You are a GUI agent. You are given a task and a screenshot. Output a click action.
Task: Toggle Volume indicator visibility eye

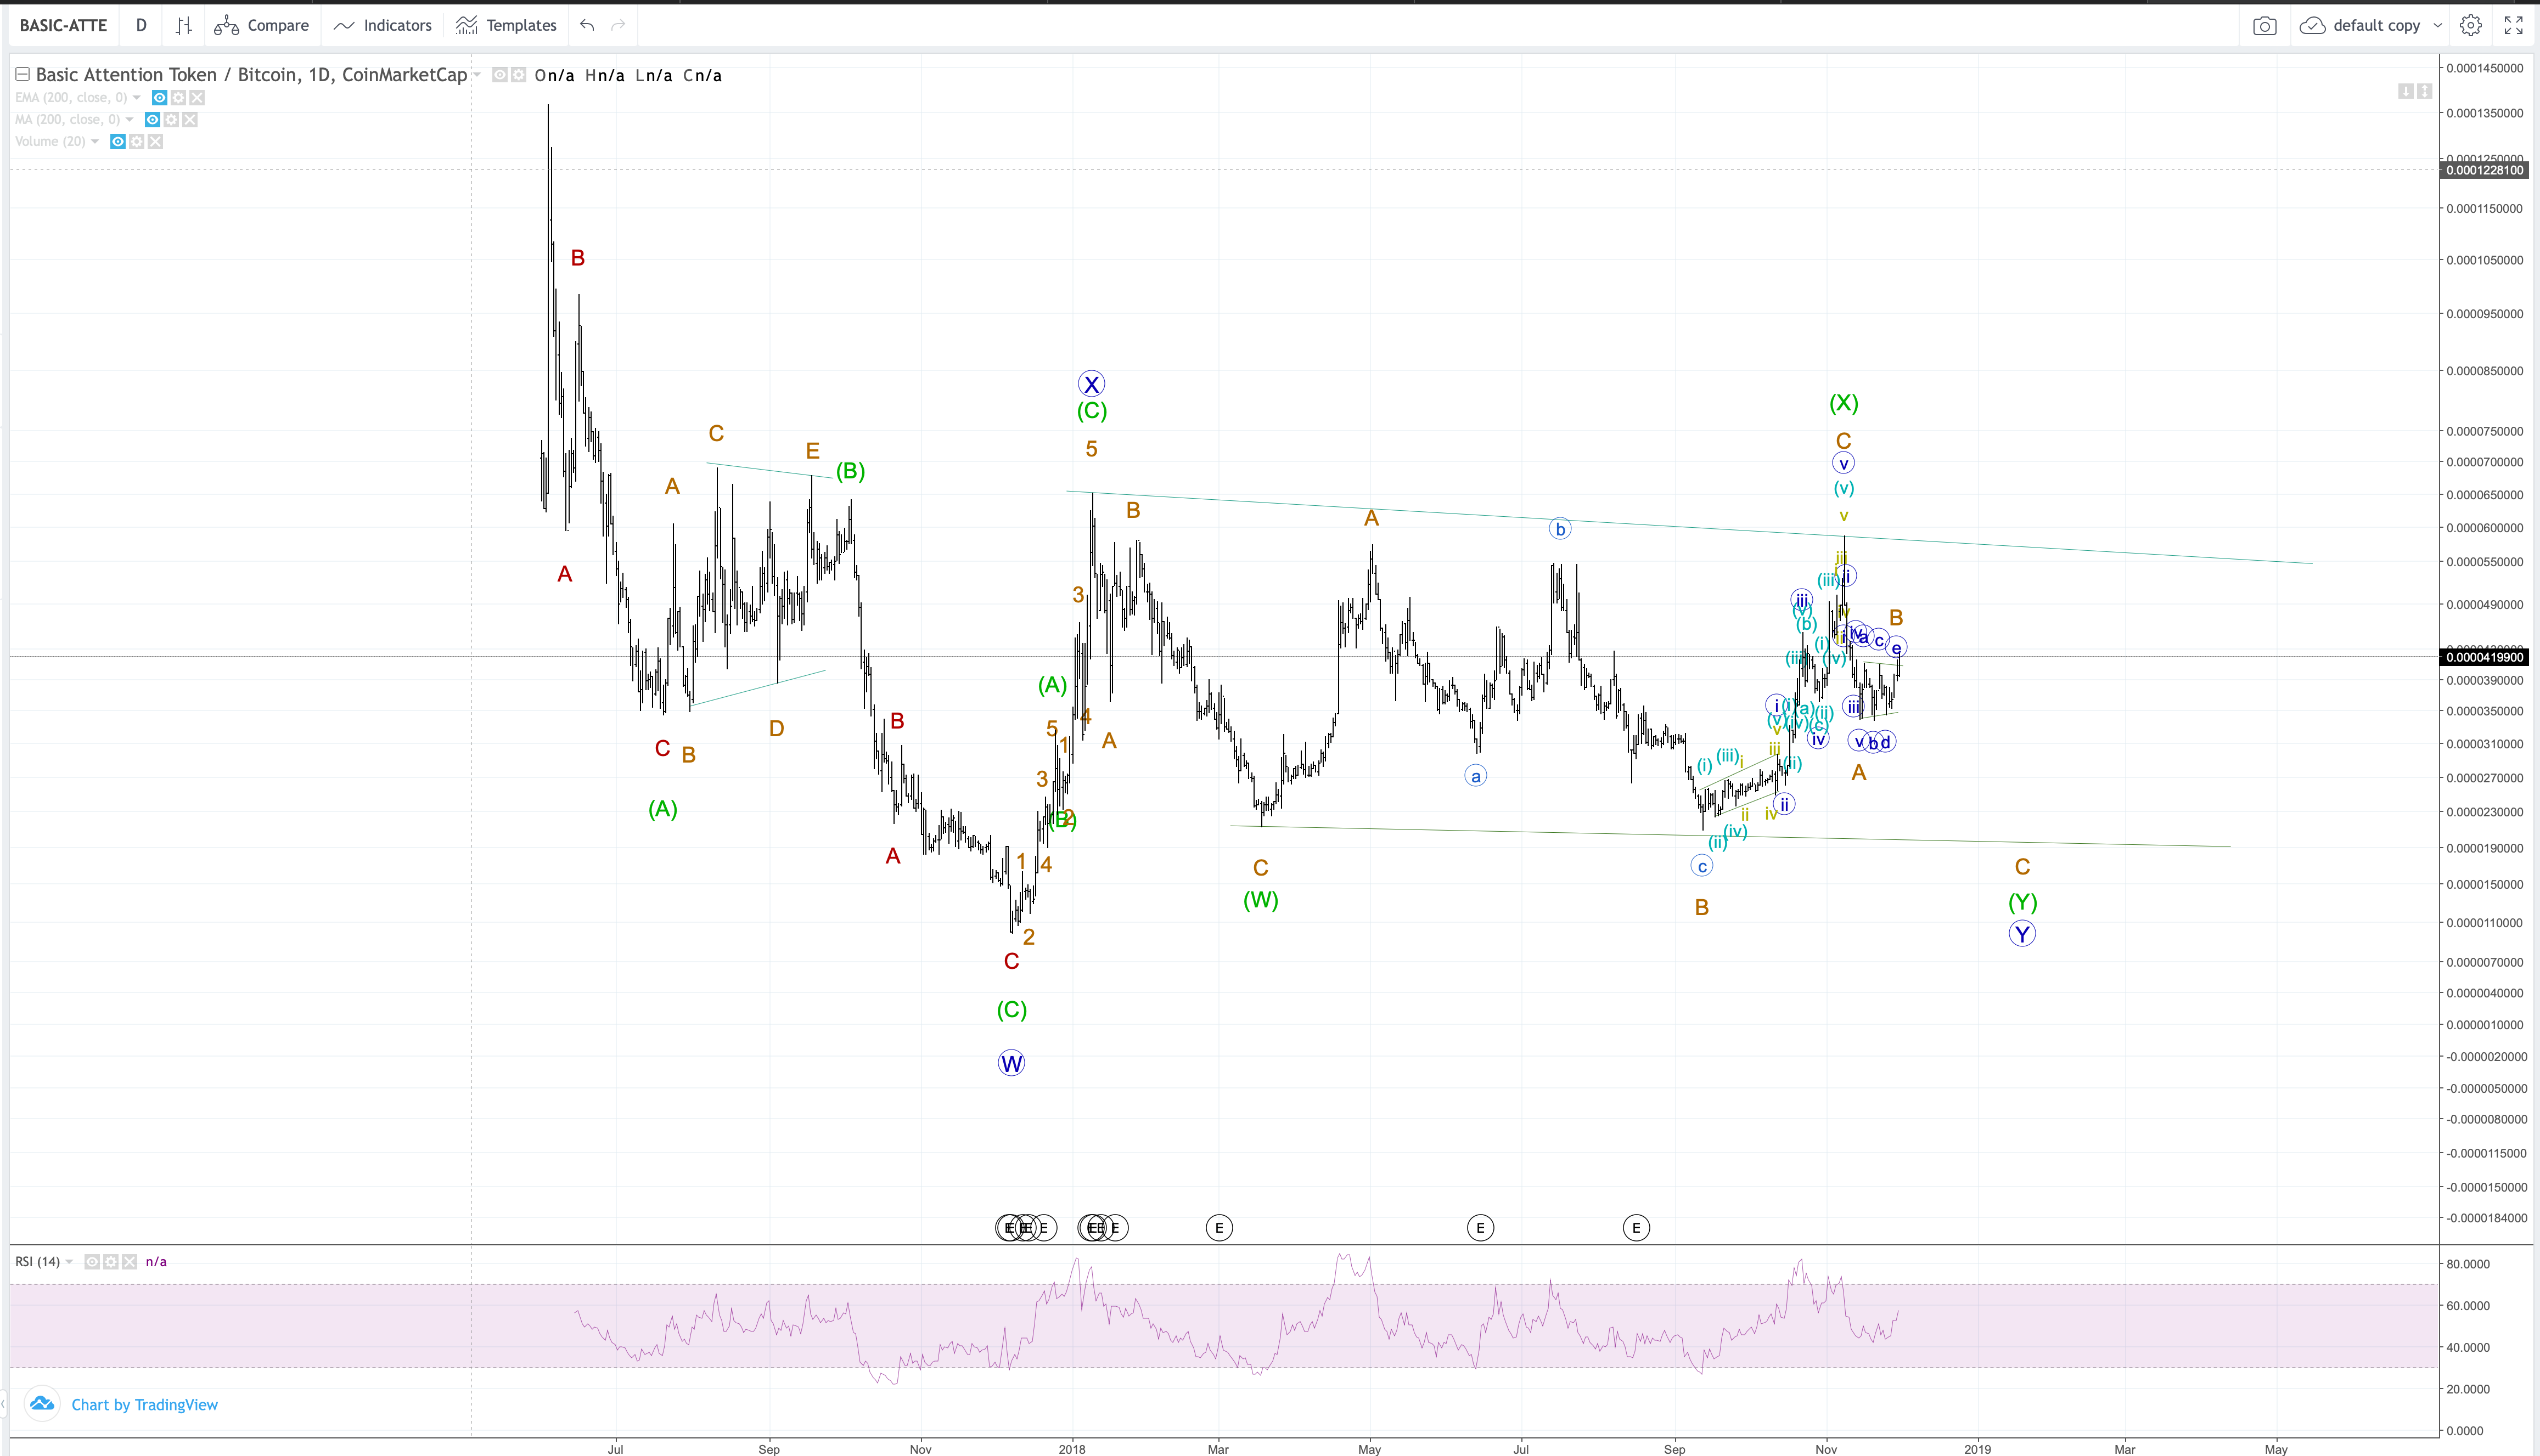pyautogui.click(x=117, y=142)
